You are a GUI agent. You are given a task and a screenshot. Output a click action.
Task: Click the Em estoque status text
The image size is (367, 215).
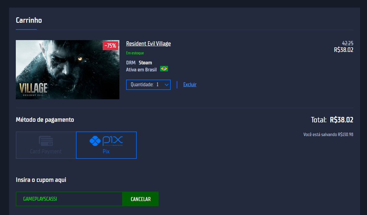[x=135, y=53]
